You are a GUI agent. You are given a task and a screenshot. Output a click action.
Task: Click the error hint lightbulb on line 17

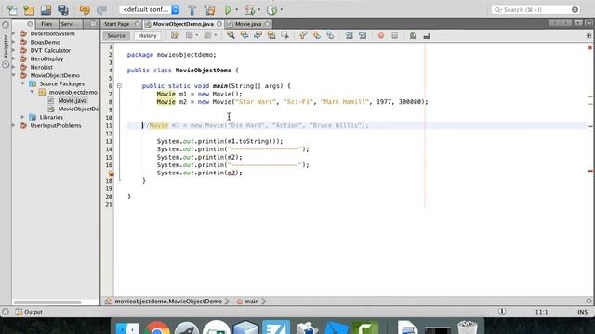click(111, 173)
